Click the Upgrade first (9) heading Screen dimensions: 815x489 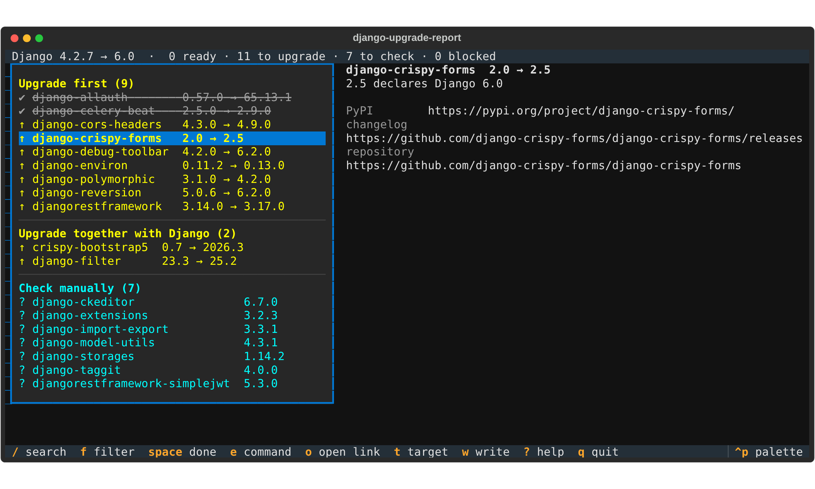point(76,84)
